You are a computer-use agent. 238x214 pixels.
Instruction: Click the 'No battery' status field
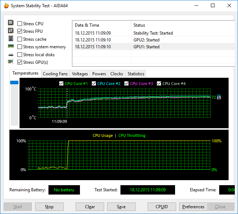pyautogui.click(x=64, y=190)
